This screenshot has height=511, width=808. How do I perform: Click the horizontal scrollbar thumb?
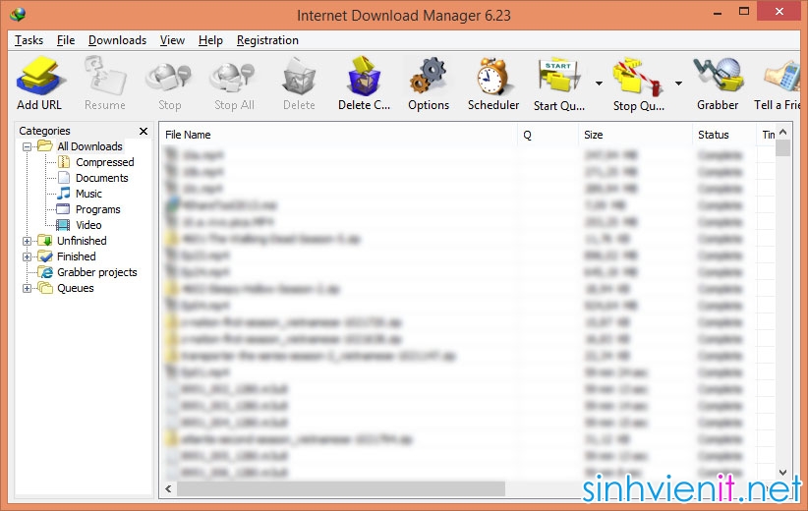point(341,488)
